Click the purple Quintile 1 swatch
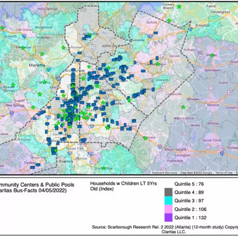Screen dimensions: 238x236 (x=168, y=218)
